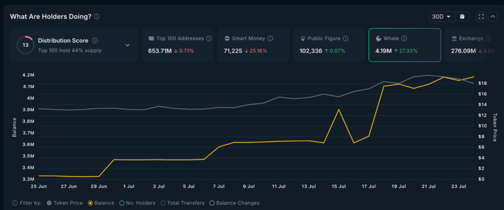Click the 276.09M exchange value
This screenshot has height=210, width=504.
pyautogui.click(x=464, y=51)
